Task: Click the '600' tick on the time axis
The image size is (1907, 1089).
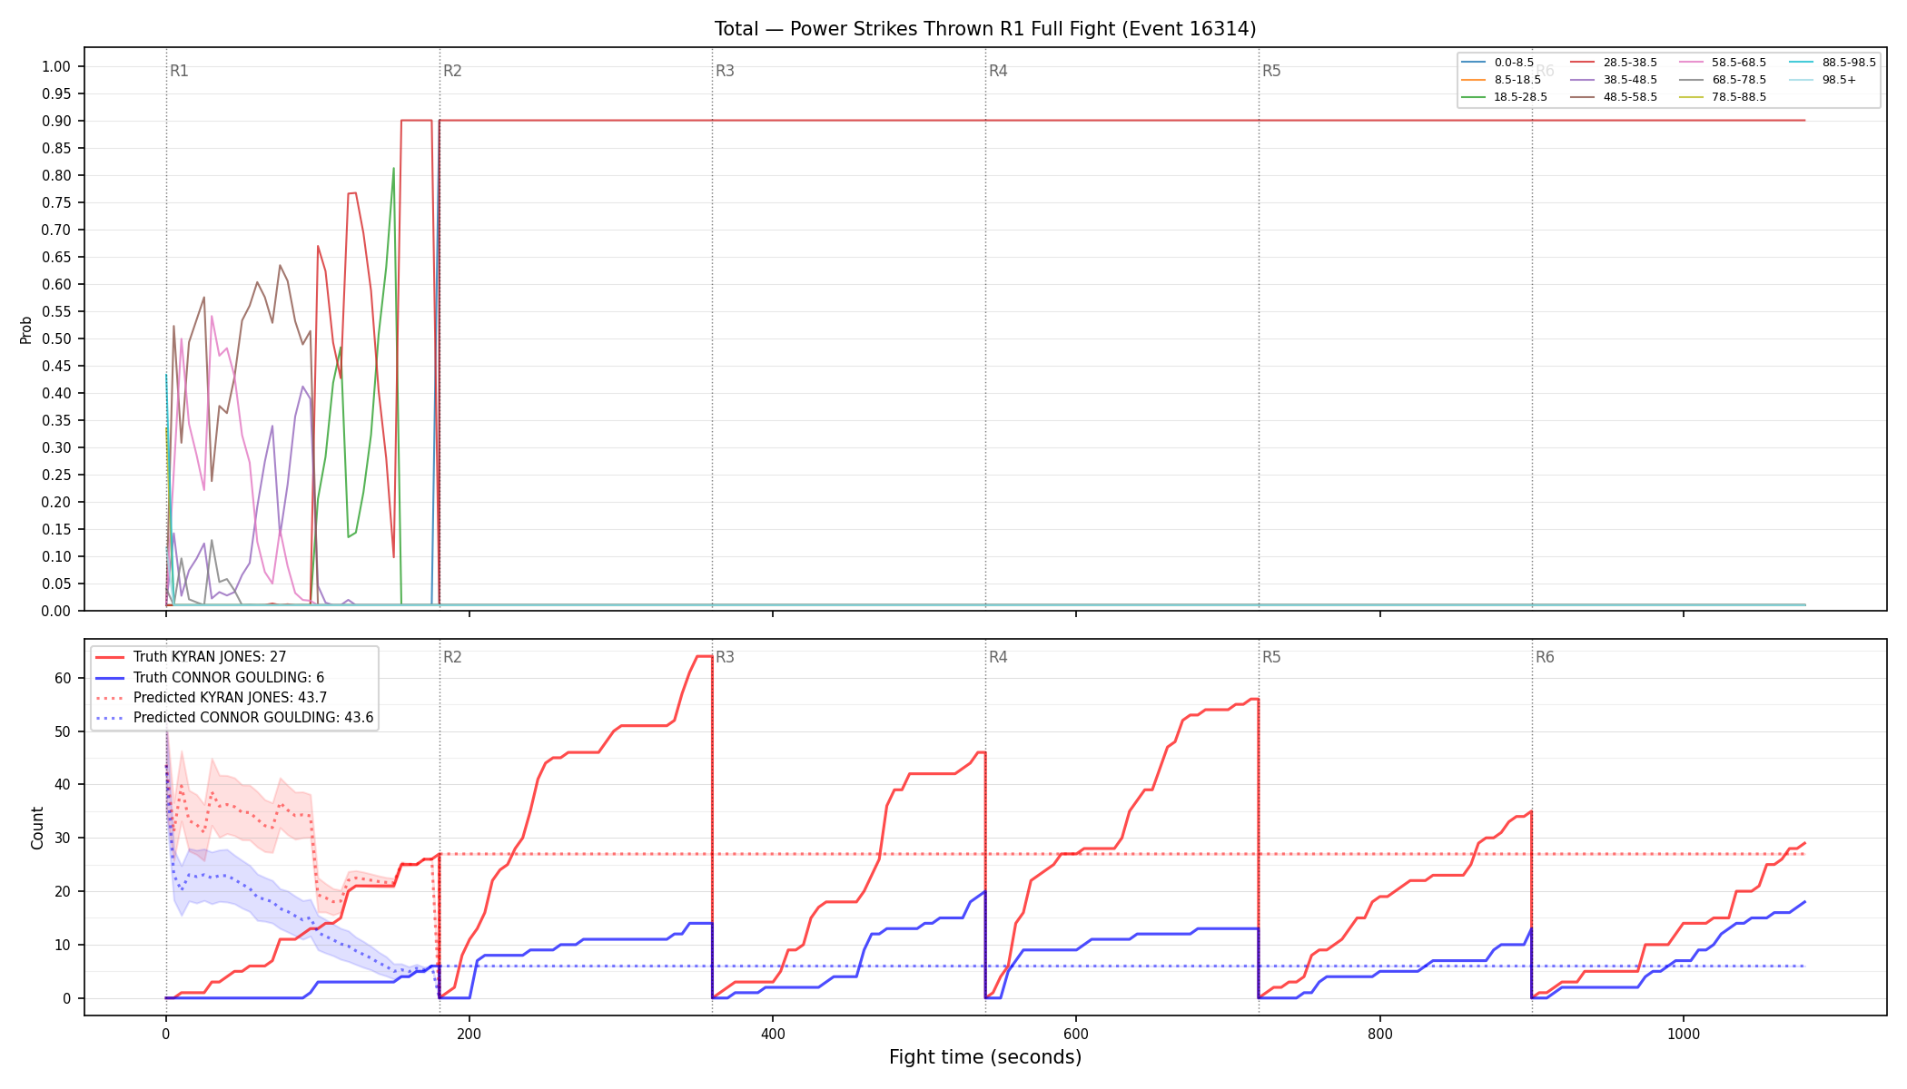Action: [x=1076, y=1034]
